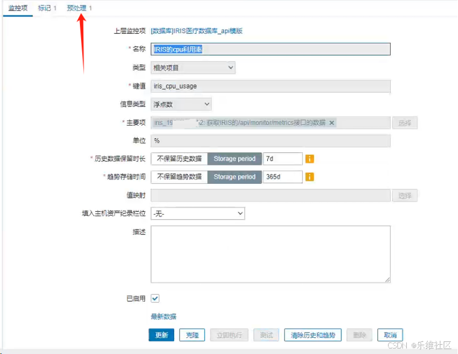Click the 更新 button

161,335
